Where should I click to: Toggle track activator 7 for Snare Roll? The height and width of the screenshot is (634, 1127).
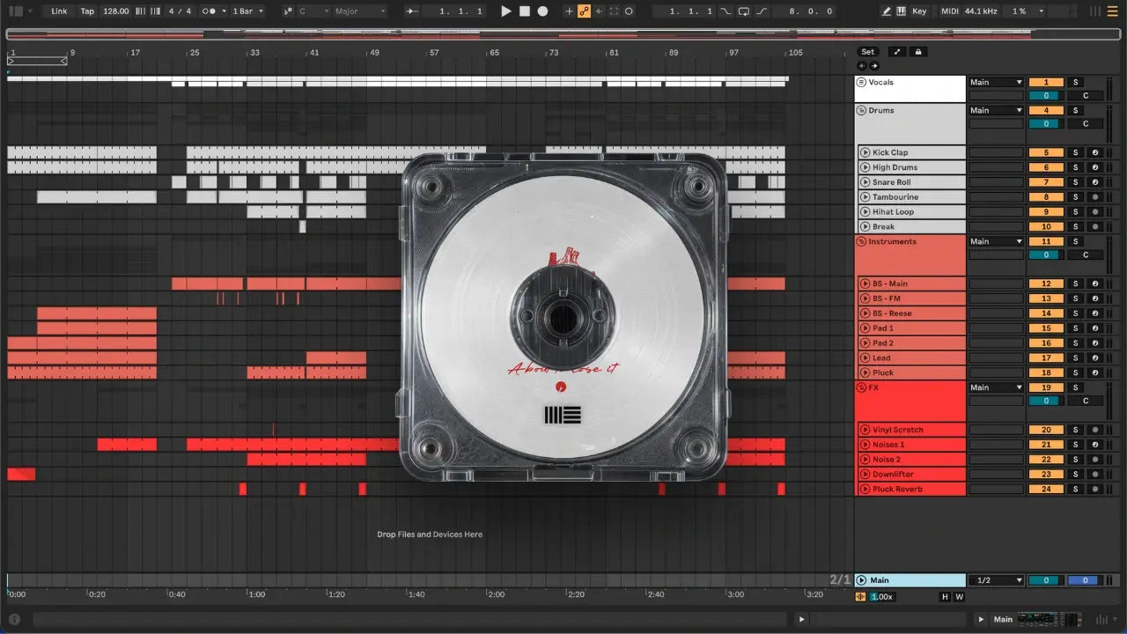pos(1046,182)
